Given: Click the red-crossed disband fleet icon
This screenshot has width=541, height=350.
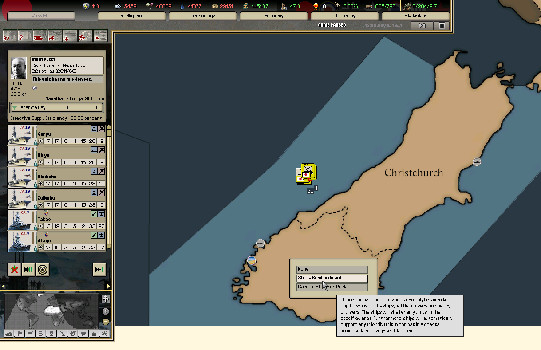Looking at the screenshot, I should [14, 269].
